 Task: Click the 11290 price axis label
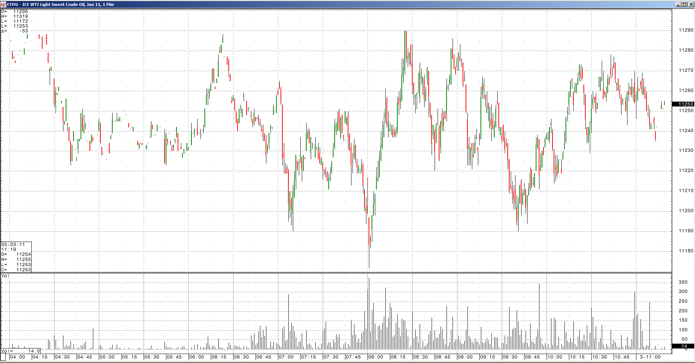pos(686,30)
